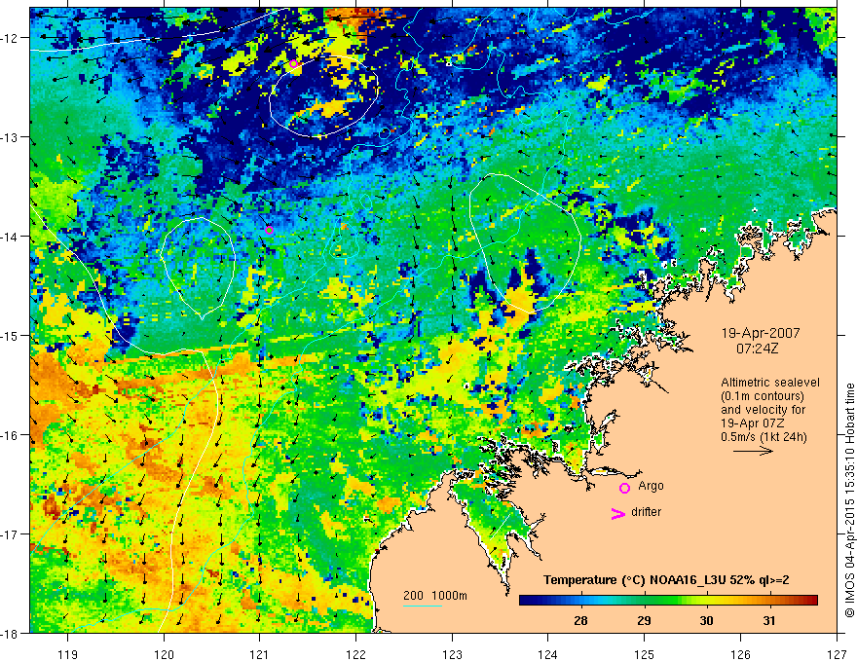Click the 'Temperature (°C) NOAA16_L3U 52% ql>=2' title
This screenshot has width=857, height=662.
click(x=666, y=580)
